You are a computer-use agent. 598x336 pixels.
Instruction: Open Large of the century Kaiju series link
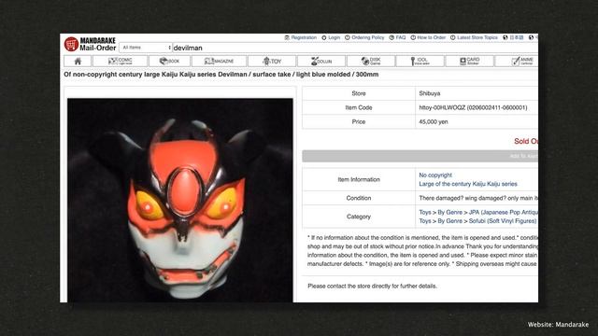pyautogui.click(x=468, y=184)
